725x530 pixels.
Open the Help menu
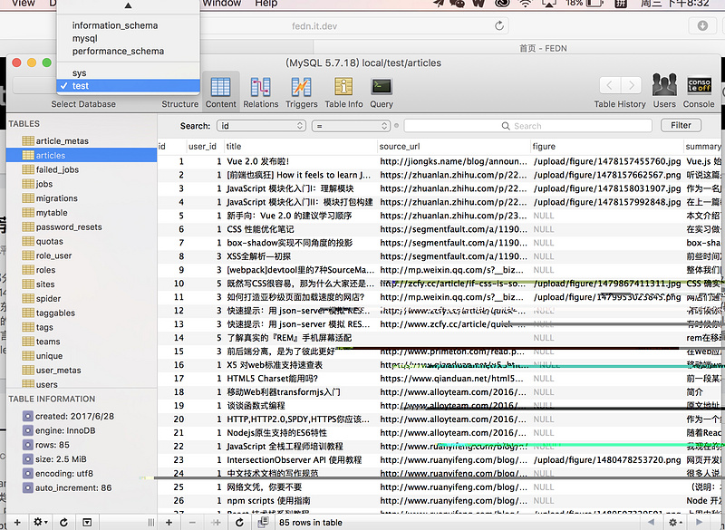click(266, 4)
